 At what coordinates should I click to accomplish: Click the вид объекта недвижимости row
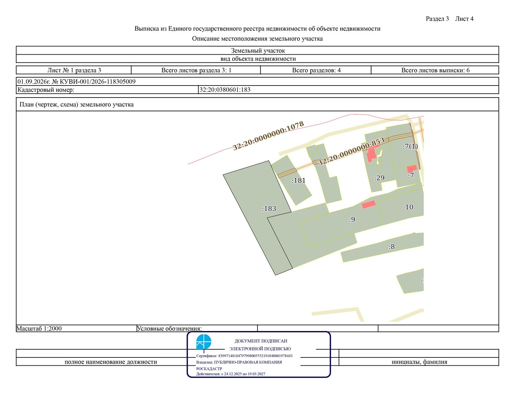(x=257, y=59)
